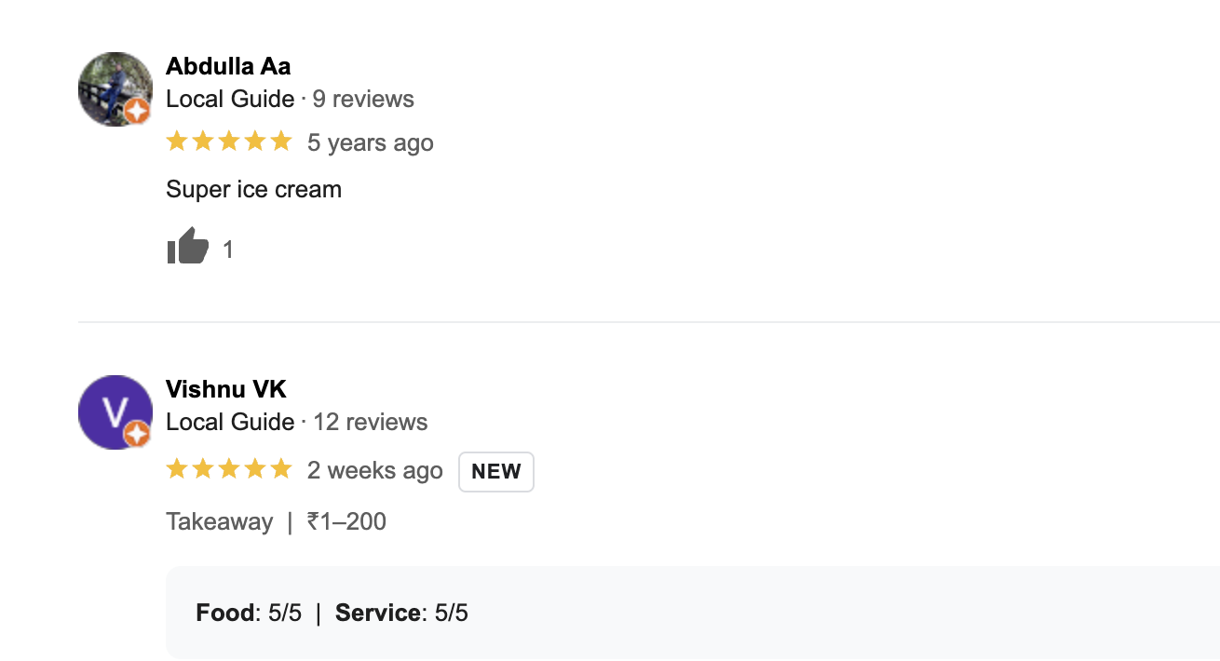Click the thumbs-up like icon
This screenshot has height=661, width=1220.
point(187,247)
